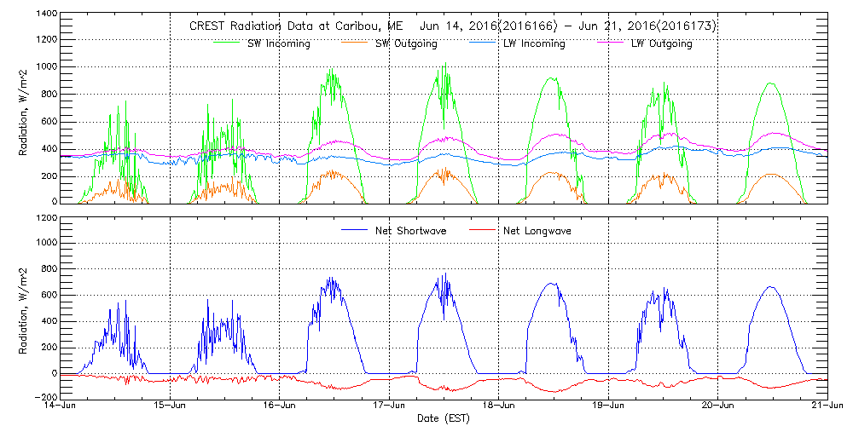Select the 18-Jun date on the axis
The image size is (853, 426).
point(499,407)
